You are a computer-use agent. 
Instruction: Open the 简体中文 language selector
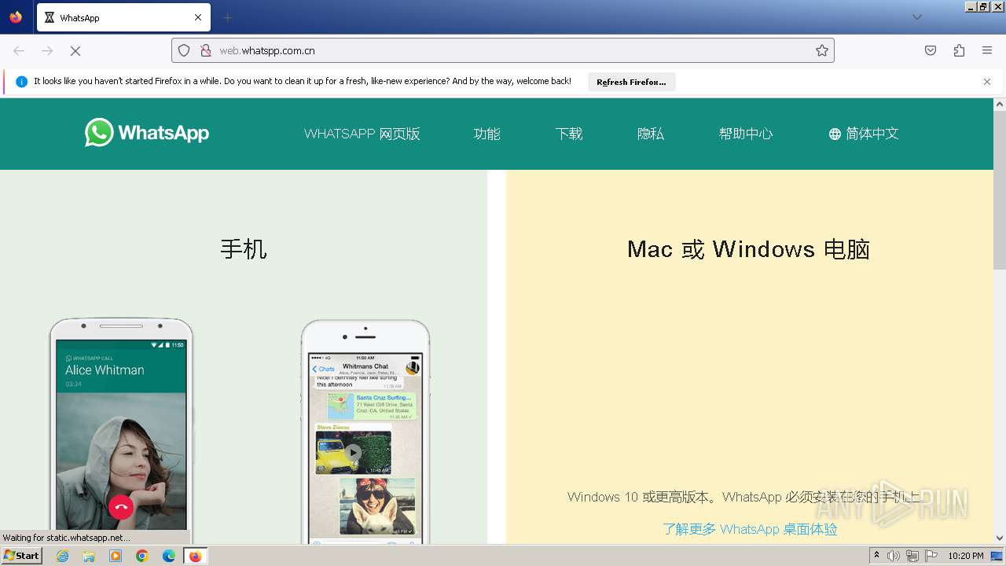click(x=864, y=134)
